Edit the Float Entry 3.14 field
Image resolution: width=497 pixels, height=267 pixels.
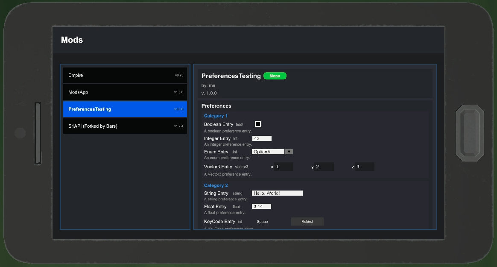click(x=261, y=206)
